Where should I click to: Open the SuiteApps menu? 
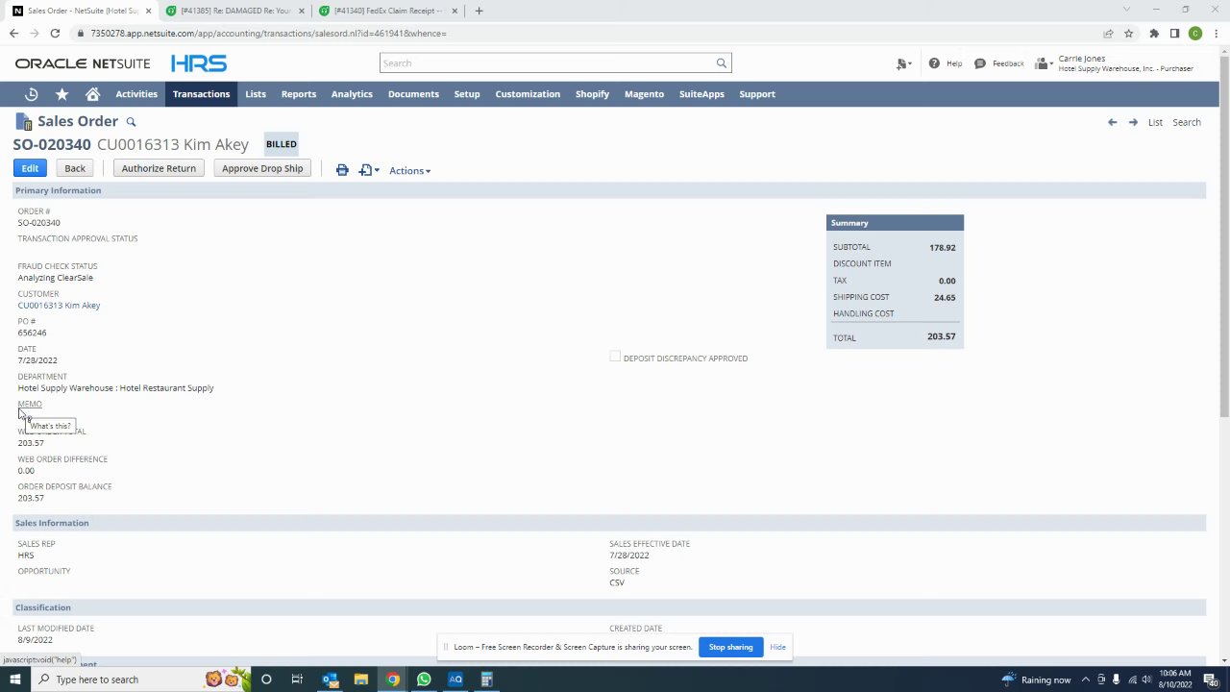[x=701, y=94]
